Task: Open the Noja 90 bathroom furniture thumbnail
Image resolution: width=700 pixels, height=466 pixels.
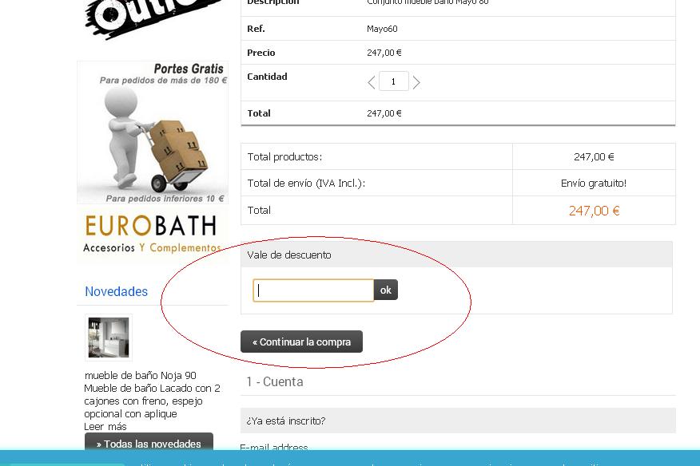Action: click(x=109, y=338)
